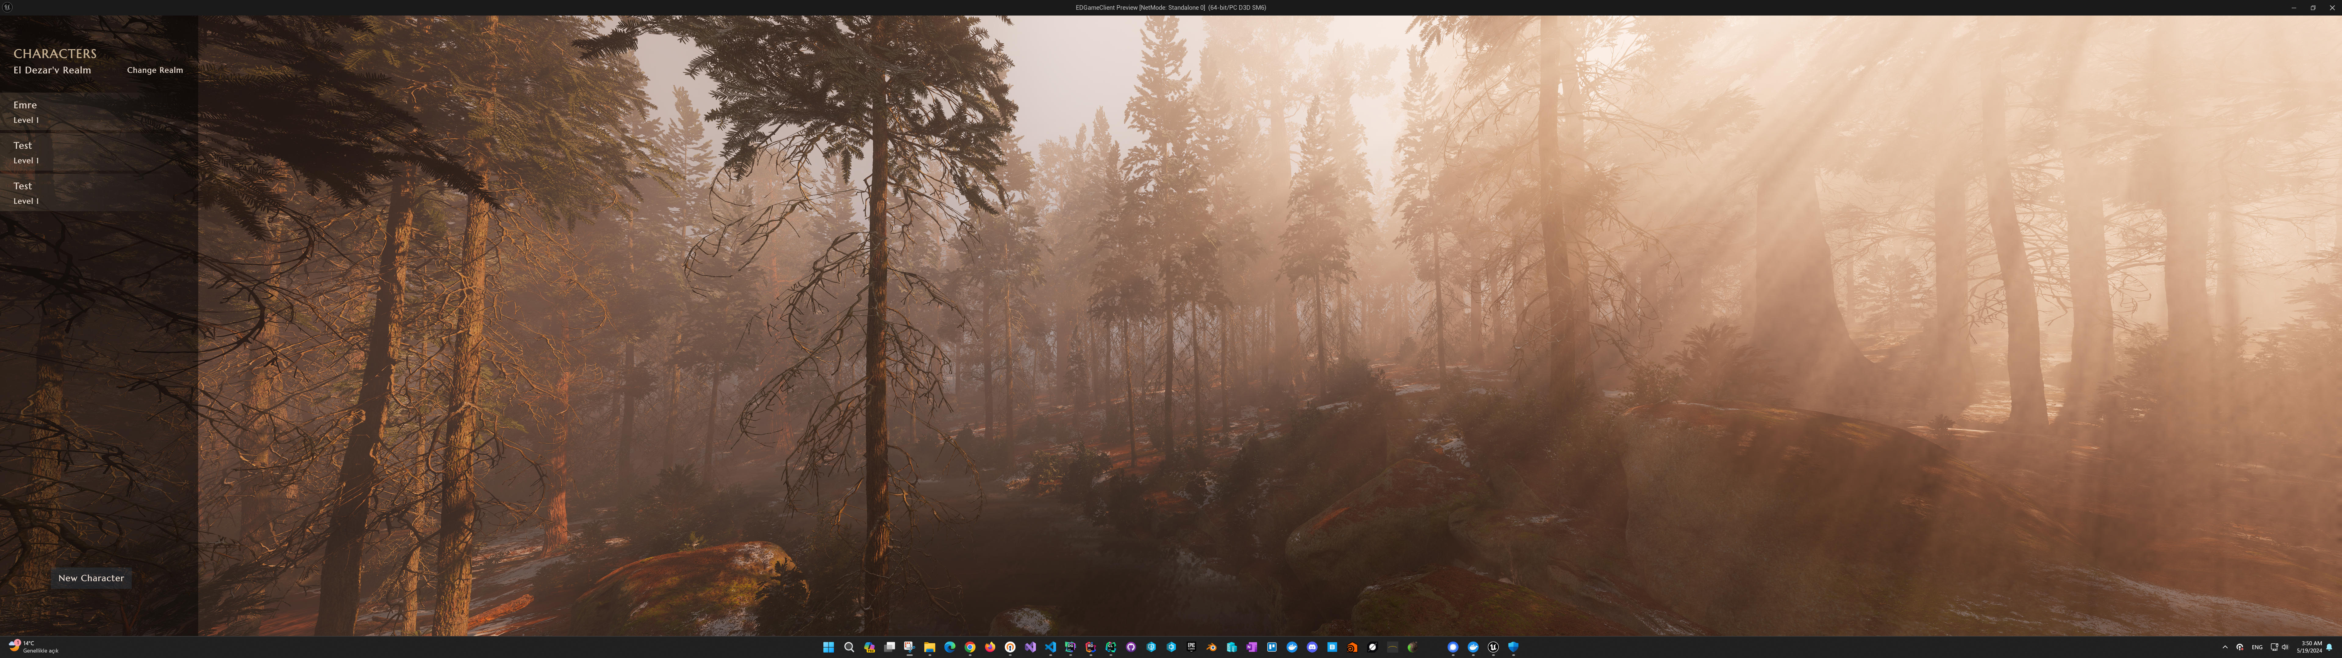The image size is (2342, 658).
Task: Open the Windows Start menu
Action: tap(828, 647)
